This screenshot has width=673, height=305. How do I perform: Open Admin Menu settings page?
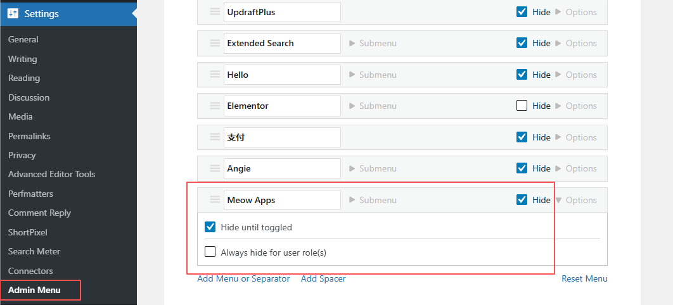[34, 290]
